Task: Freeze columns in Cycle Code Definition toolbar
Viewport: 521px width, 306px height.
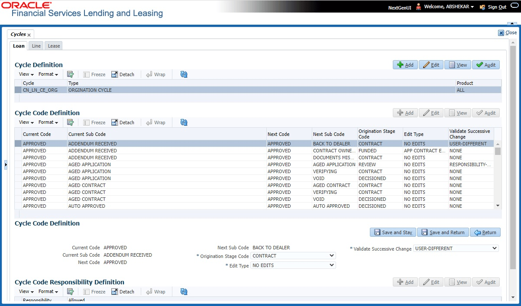Action: coord(94,122)
